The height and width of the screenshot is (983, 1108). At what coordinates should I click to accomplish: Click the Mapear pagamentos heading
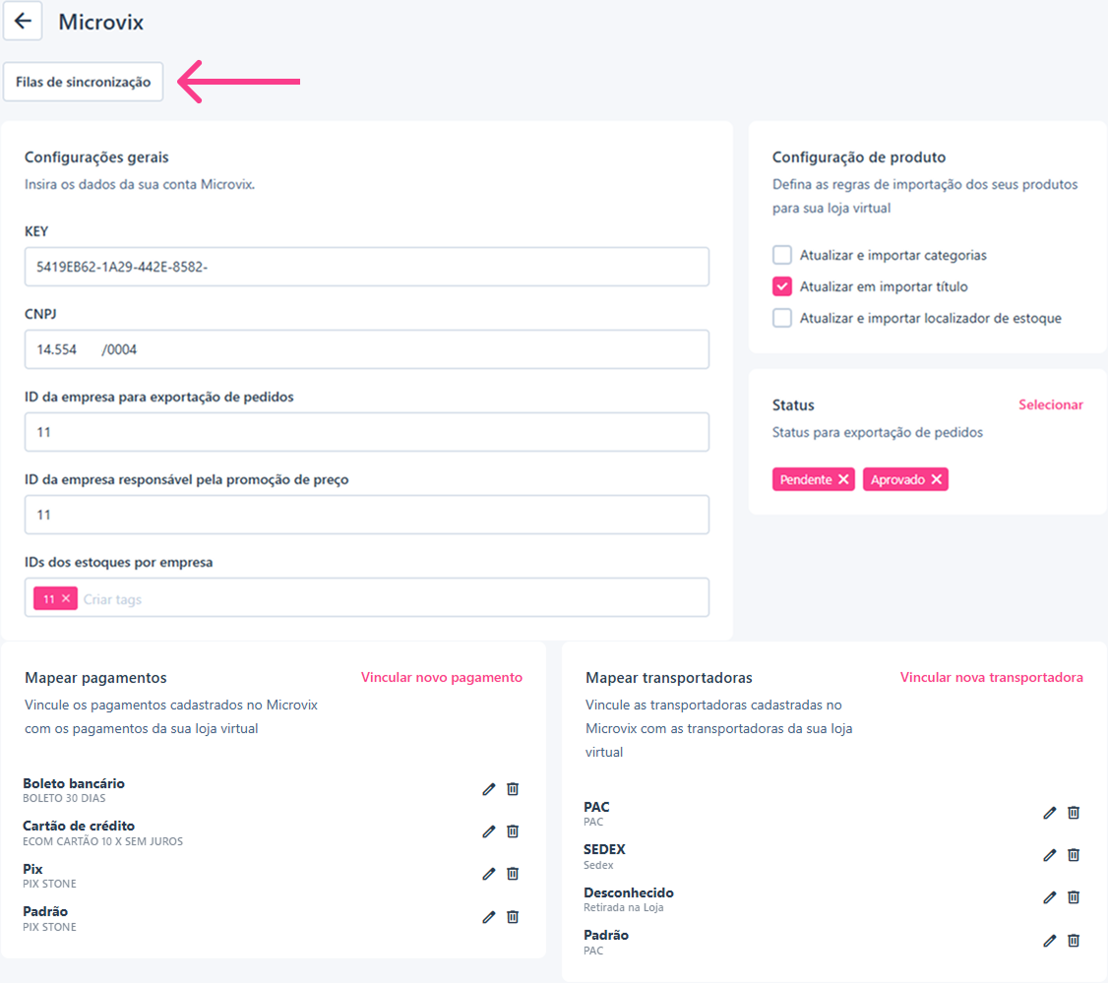click(x=95, y=678)
